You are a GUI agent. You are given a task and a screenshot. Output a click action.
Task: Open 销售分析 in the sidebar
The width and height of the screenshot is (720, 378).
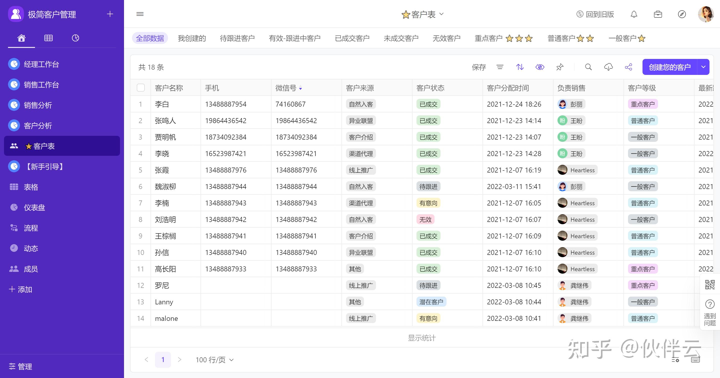(38, 105)
